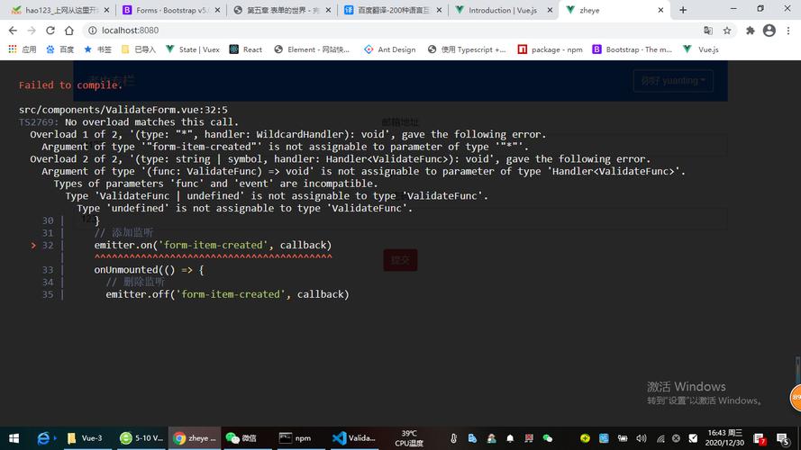Click the browser back arrow
Viewport: 801px width, 450px height.
point(13,30)
